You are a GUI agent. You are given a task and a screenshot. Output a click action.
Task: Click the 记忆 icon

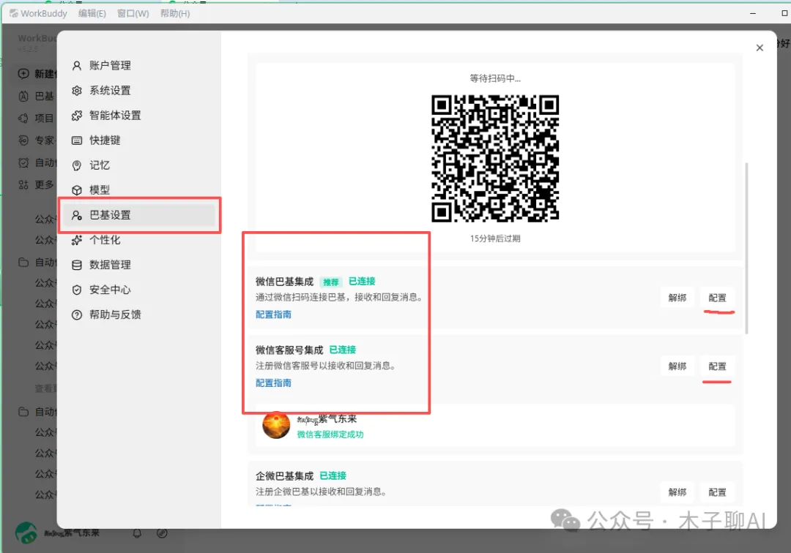(x=77, y=165)
